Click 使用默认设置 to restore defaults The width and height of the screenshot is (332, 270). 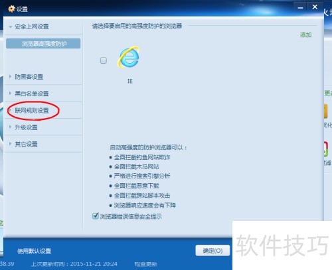click(x=34, y=251)
